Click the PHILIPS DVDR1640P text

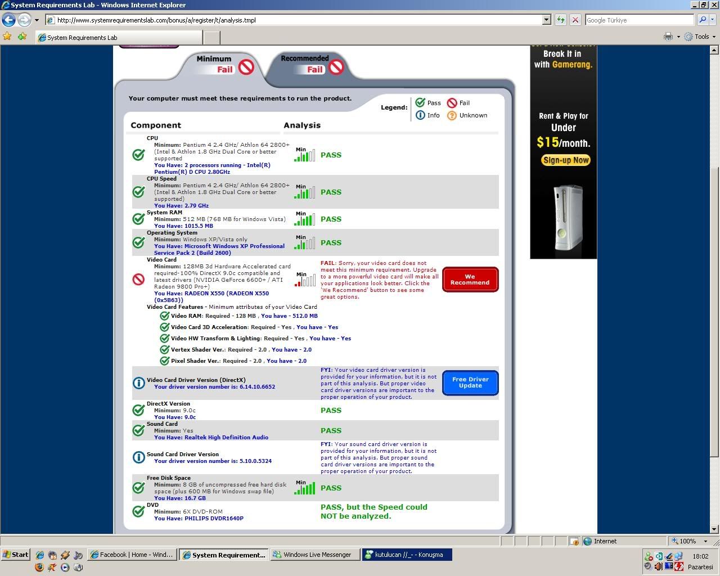(214, 518)
